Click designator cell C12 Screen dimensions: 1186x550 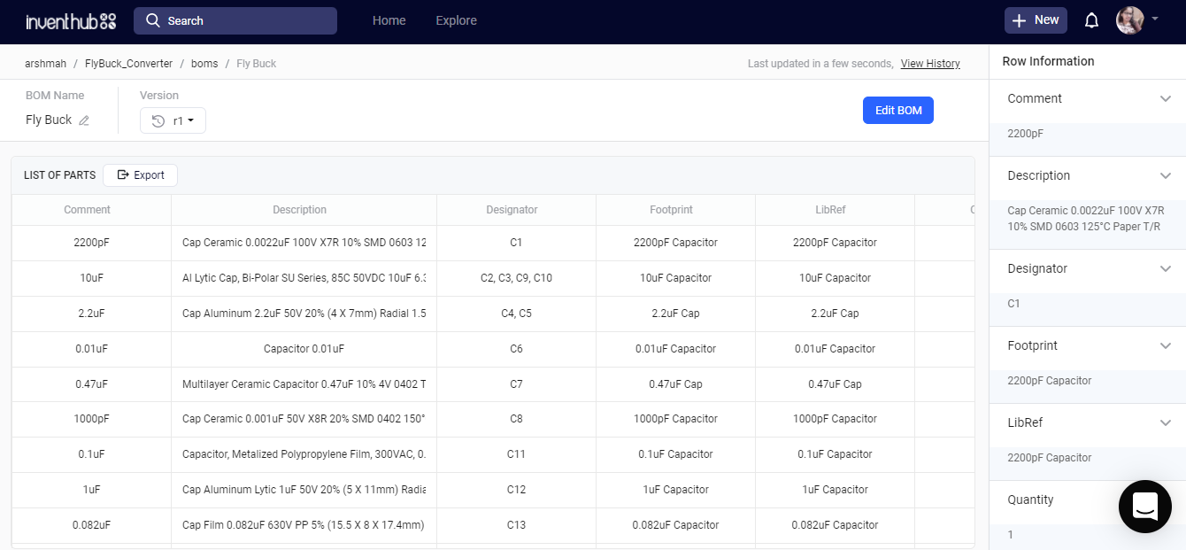pos(516,490)
